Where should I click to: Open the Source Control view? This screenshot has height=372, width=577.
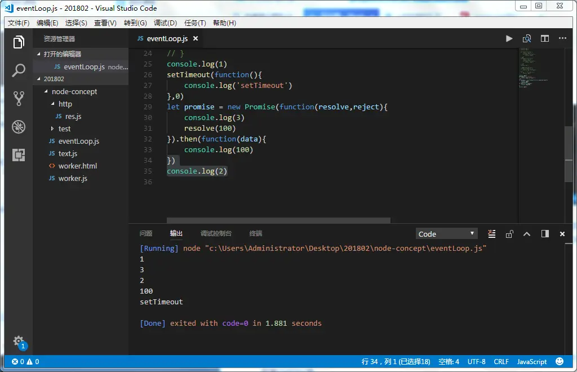[x=19, y=98]
